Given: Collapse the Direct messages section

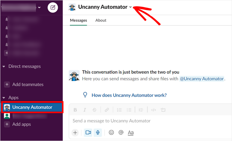Looking at the screenshot, I should 4,66.
